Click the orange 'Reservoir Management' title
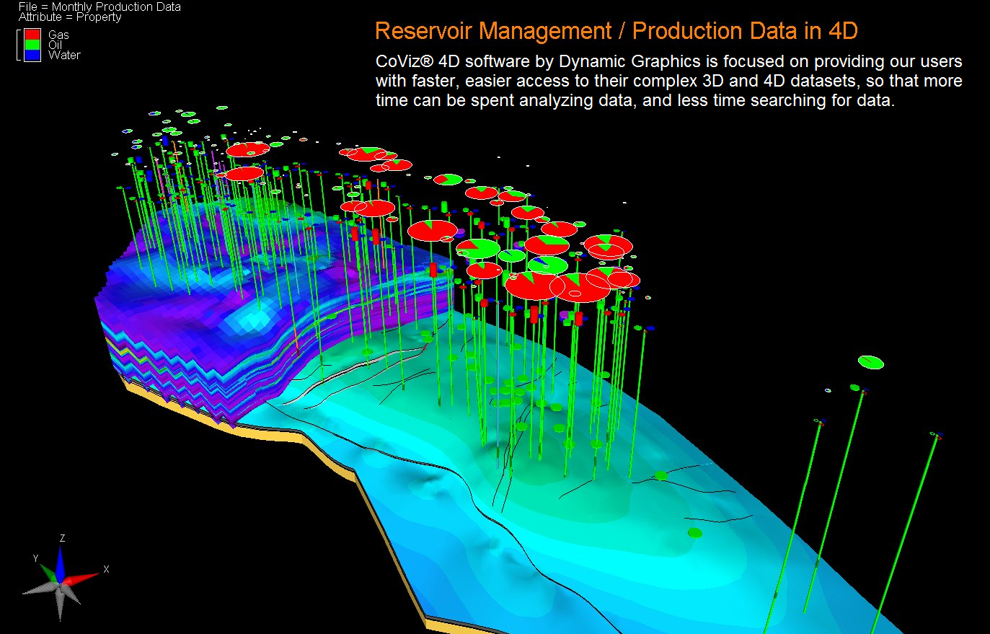Image resolution: width=990 pixels, height=634 pixels. (x=616, y=31)
